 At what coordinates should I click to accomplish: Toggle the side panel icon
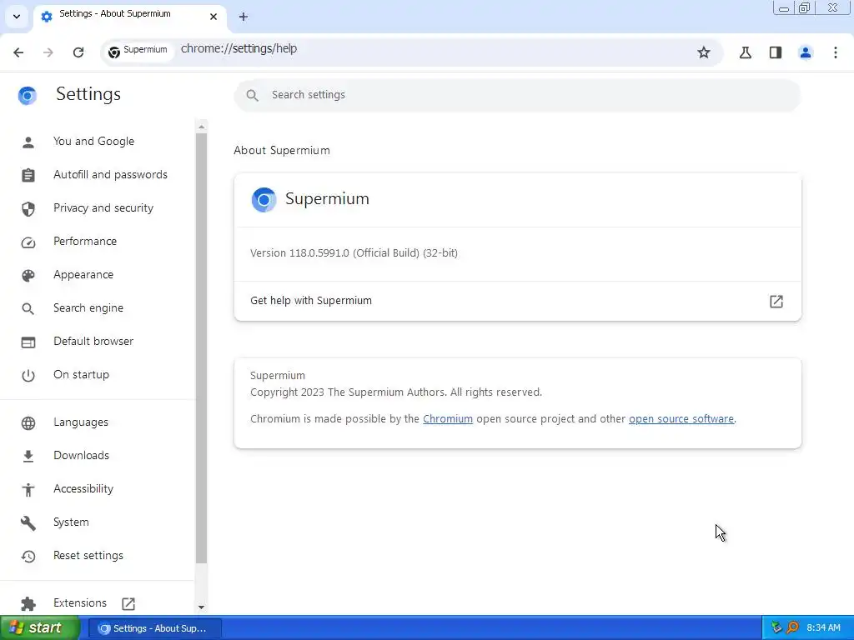(x=776, y=52)
